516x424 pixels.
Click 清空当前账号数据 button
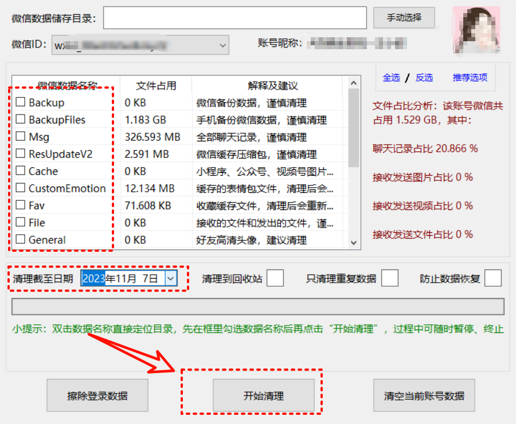pyautogui.click(x=424, y=395)
